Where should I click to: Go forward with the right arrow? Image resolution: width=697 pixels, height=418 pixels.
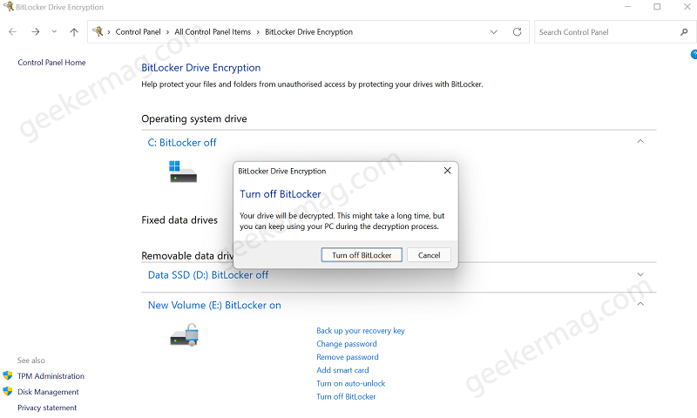pyautogui.click(x=36, y=32)
